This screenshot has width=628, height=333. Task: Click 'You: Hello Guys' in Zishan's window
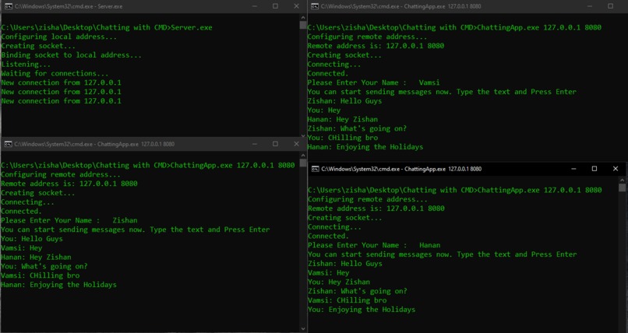32,239
